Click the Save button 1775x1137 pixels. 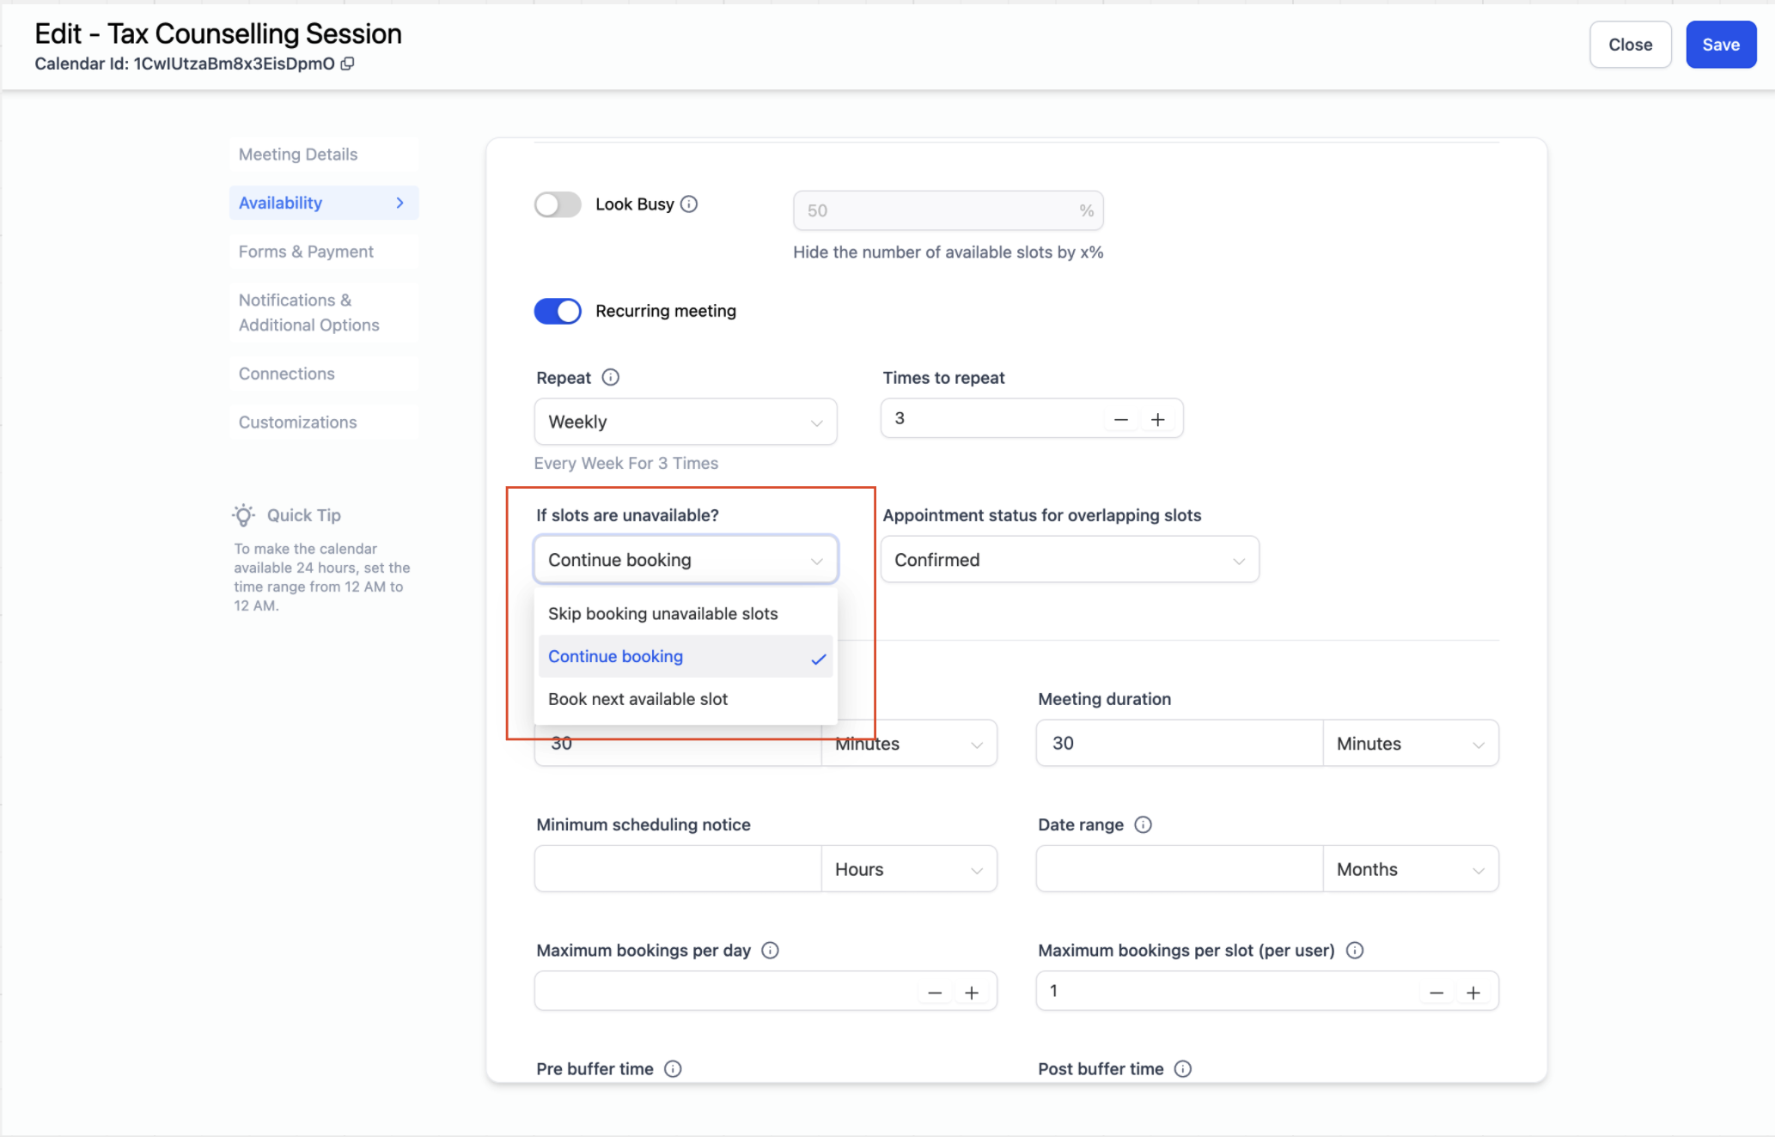click(x=1720, y=45)
